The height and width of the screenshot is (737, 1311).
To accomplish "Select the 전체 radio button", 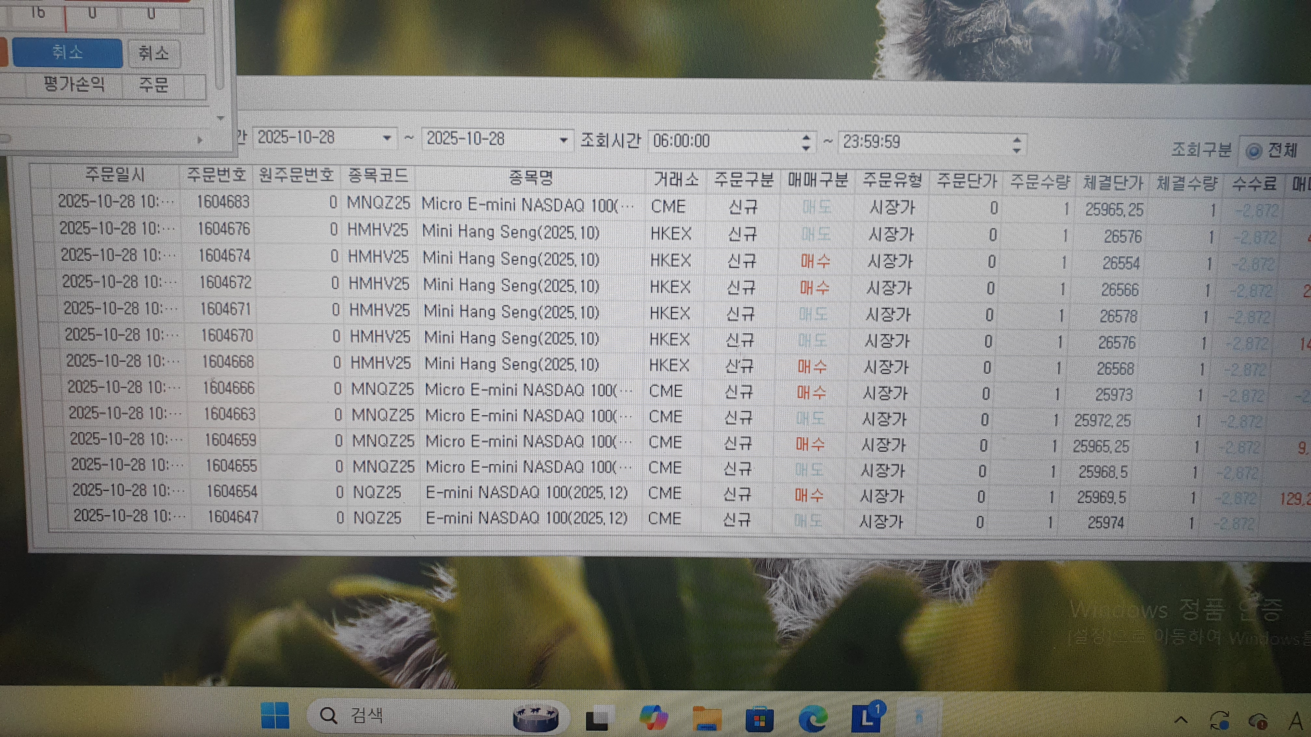I will click(1253, 151).
